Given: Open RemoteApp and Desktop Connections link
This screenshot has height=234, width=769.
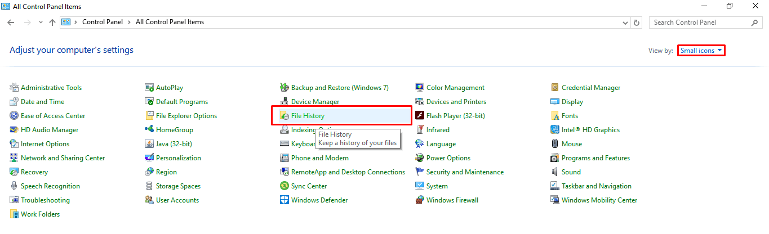Looking at the screenshot, I should point(348,172).
